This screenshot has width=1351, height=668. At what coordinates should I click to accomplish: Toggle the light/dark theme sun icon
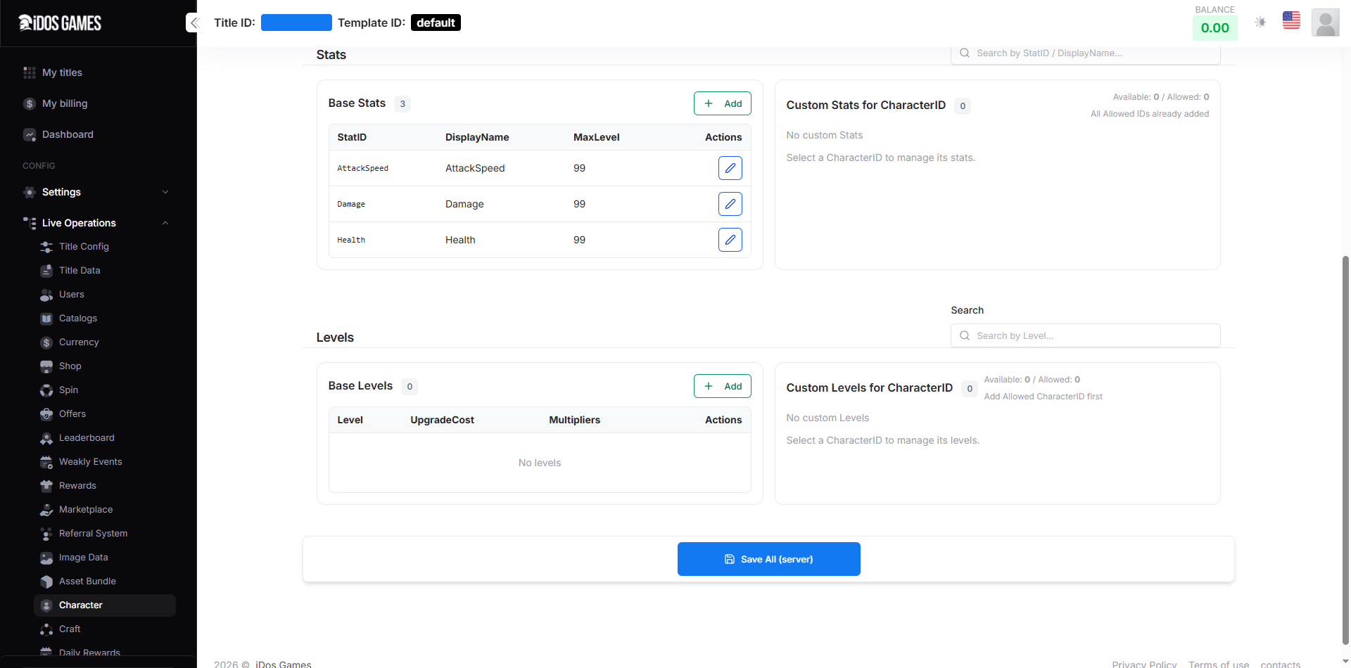pos(1260,23)
